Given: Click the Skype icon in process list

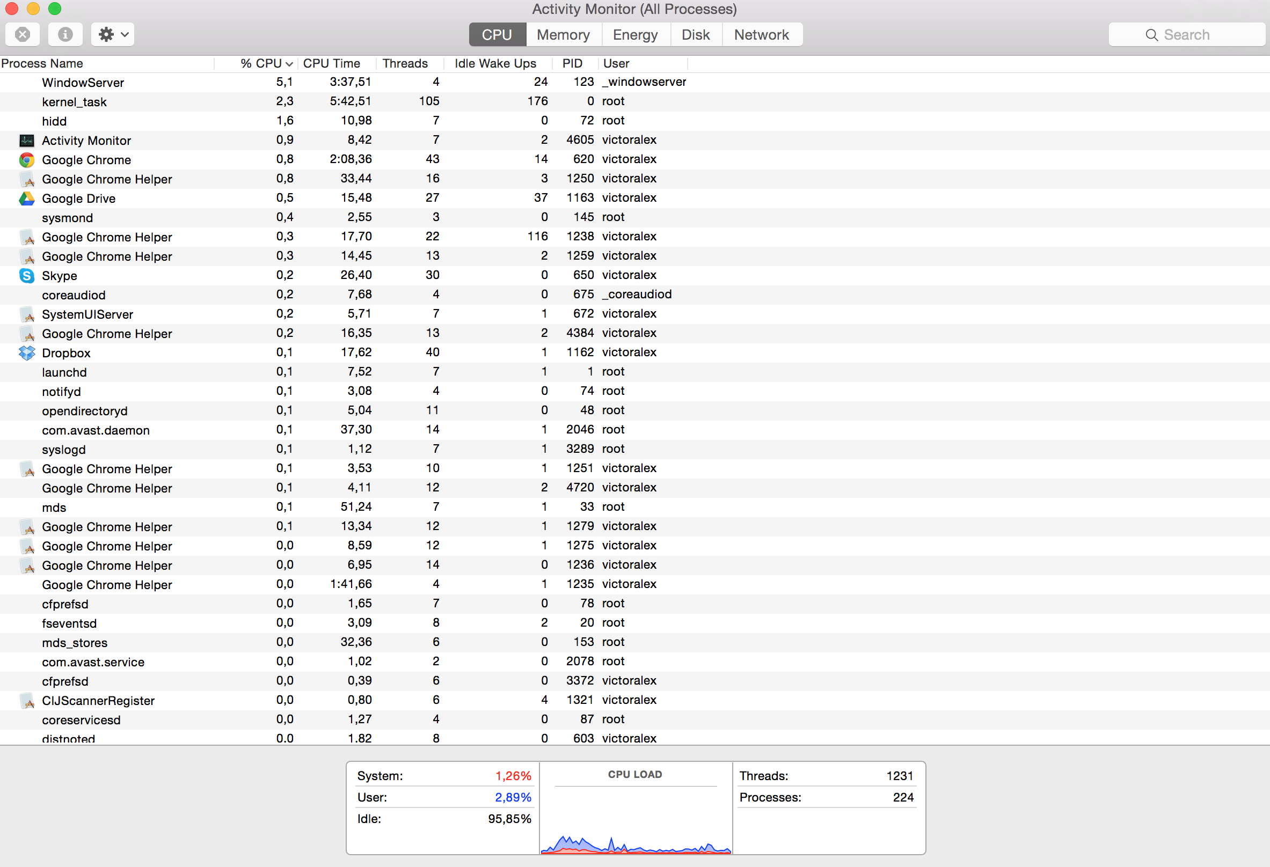Looking at the screenshot, I should 26,276.
